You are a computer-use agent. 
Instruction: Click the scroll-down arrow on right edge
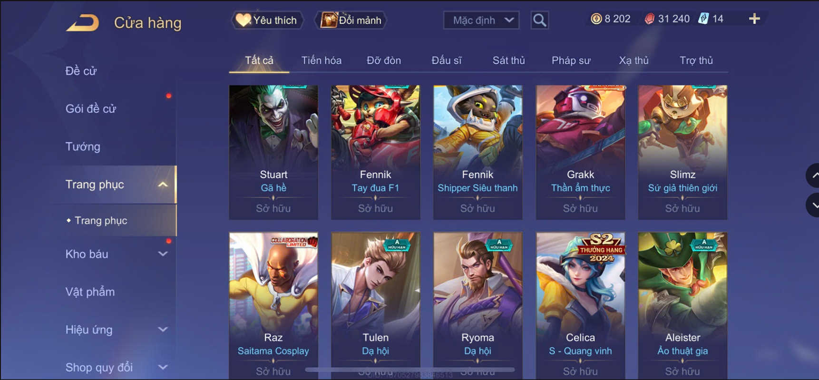(x=814, y=205)
